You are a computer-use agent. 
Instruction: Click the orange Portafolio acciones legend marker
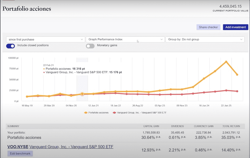tap(86, 112)
